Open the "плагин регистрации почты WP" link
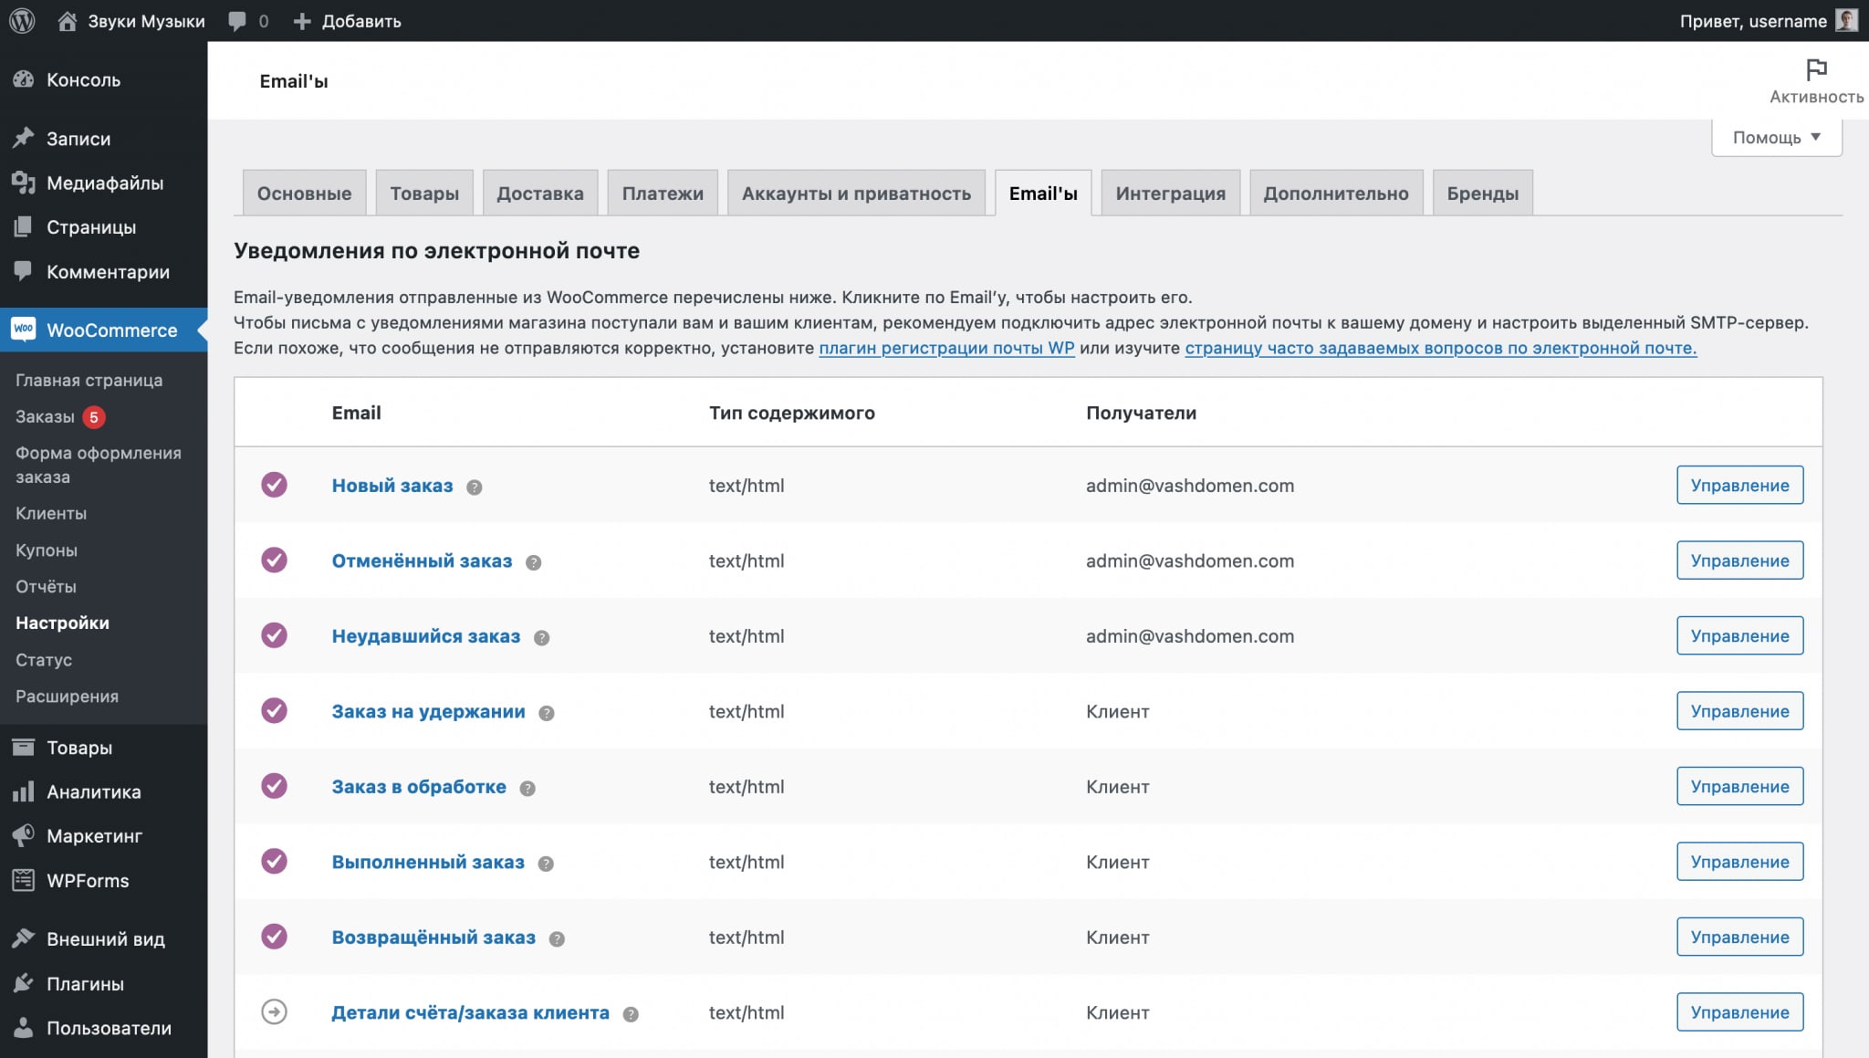 (x=946, y=348)
